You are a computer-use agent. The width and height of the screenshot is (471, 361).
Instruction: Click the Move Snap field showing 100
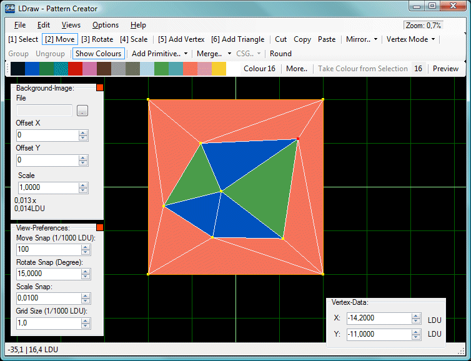coord(49,250)
